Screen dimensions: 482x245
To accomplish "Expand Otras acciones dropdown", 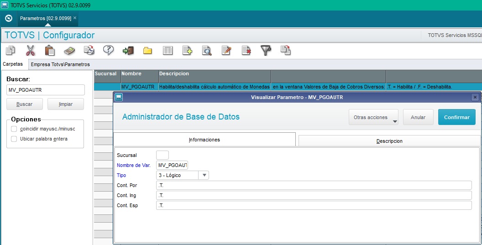I will click(373, 117).
